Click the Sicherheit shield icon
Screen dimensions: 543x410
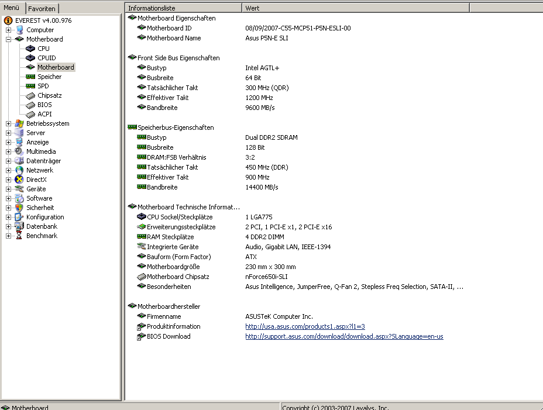click(19, 208)
